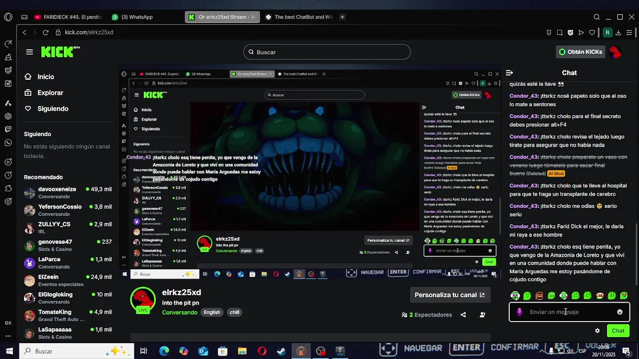639x359 pixels.
Task: Open chat settings gear icon
Action: click(597, 331)
